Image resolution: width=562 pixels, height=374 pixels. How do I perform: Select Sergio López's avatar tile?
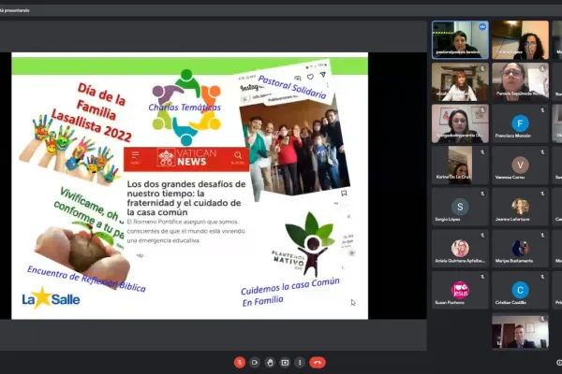[x=460, y=207]
